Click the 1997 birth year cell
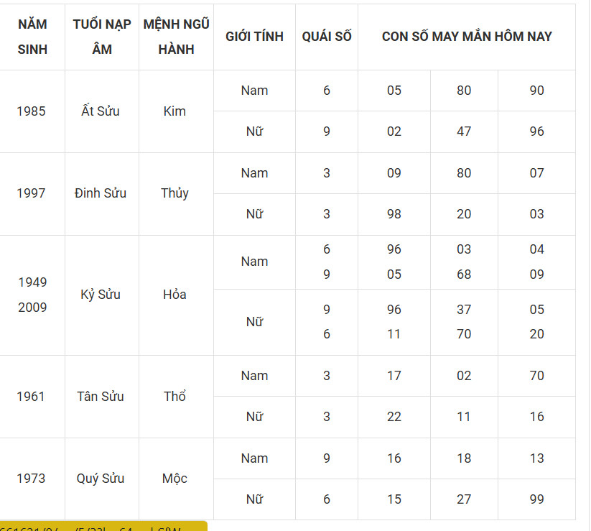This screenshot has width=591, height=531. tap(31, 193)
